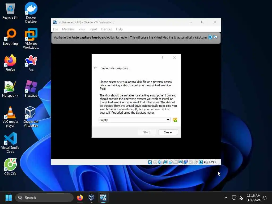Open the network tray icon

pyautogui.click(x=234, y=198)
